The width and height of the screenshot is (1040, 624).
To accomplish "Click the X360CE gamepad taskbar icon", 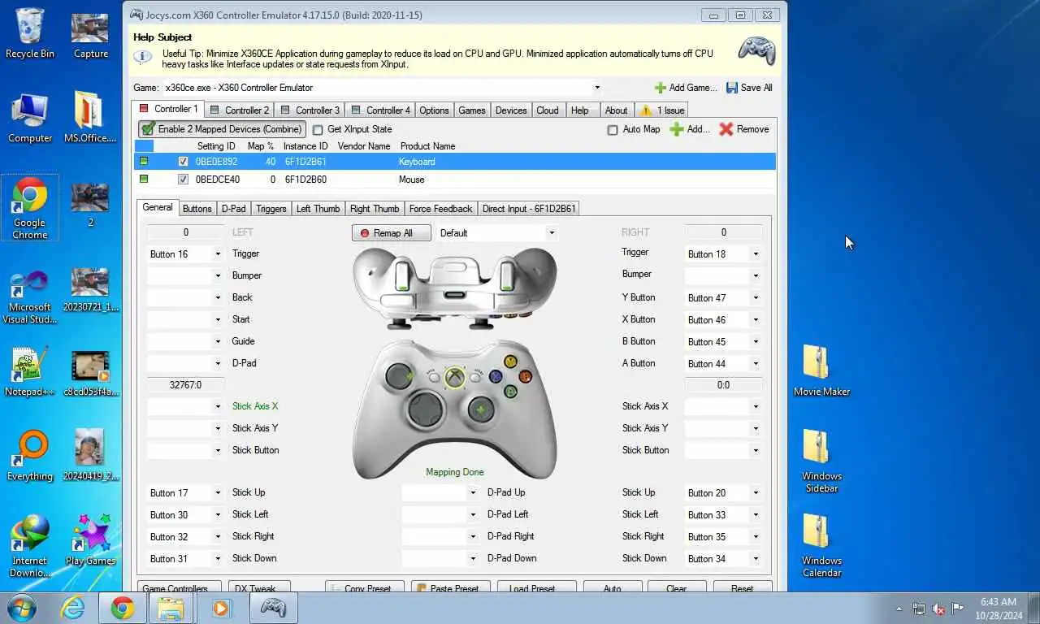I will [273, 608].
